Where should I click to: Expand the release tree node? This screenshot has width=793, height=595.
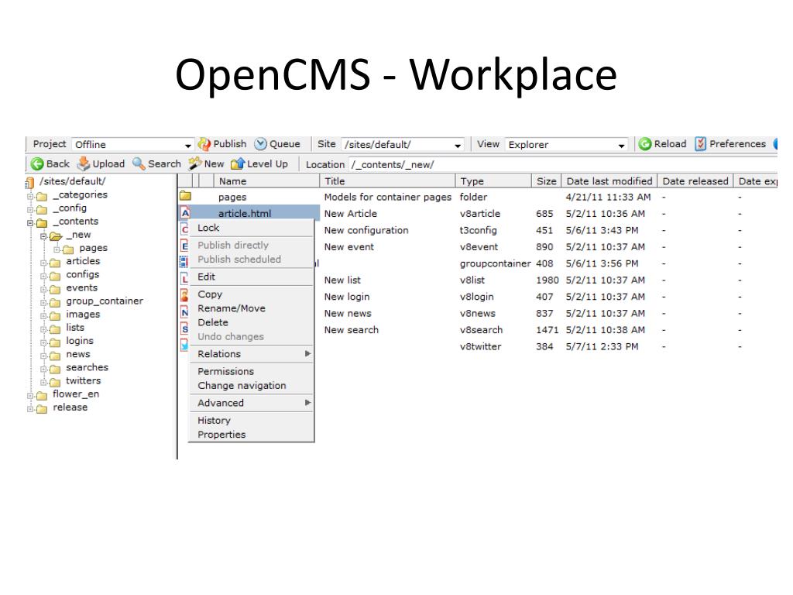[30, 408]
